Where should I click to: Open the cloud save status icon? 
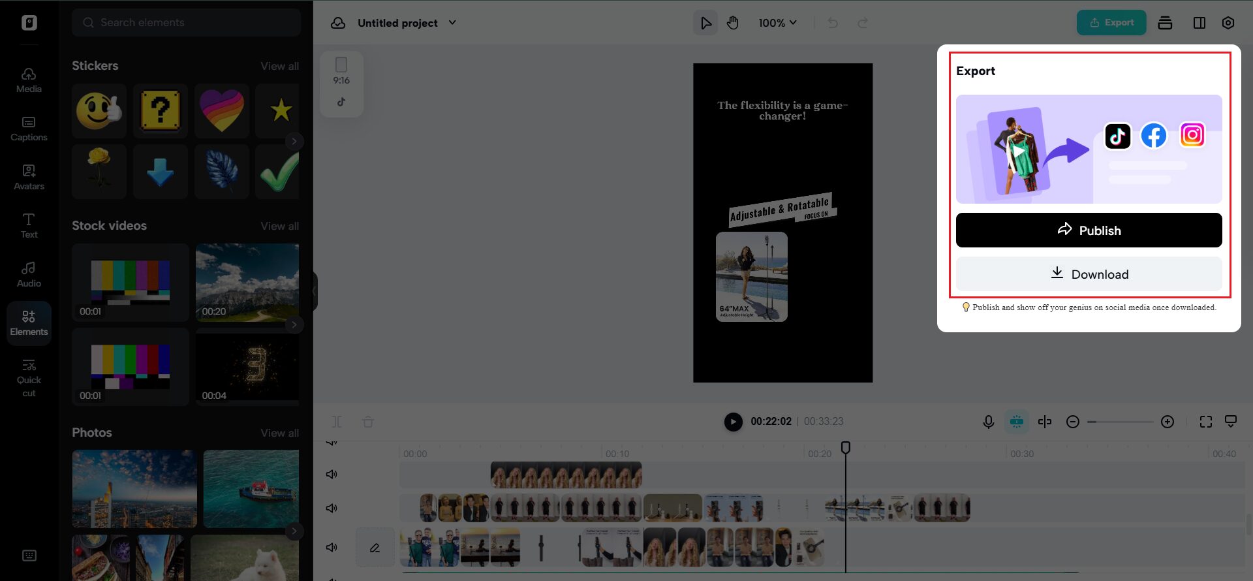click(x=338, y=23)
